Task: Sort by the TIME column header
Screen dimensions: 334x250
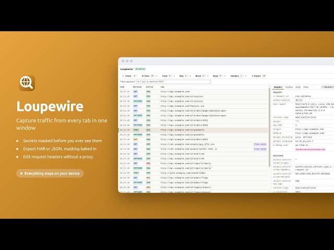Action: pyautogui.click(x=122, y=87)
